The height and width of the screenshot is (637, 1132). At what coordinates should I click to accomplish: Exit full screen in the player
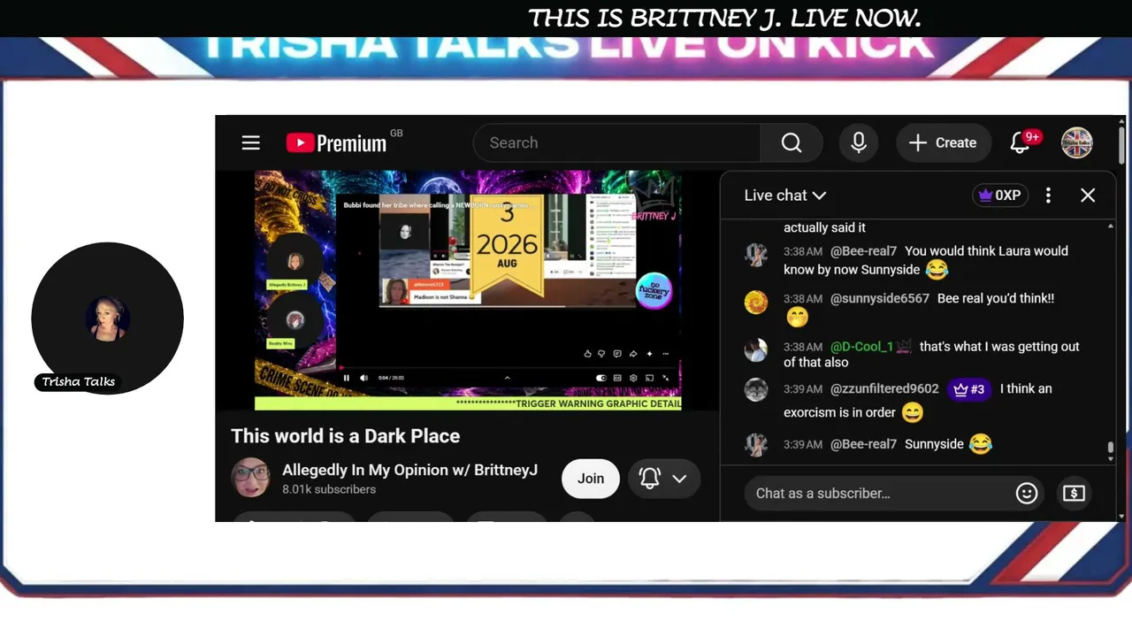coord(666,378)
